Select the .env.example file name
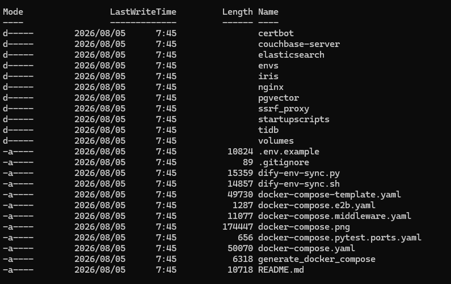The image size is (451, 284). [x=289, y=152]
